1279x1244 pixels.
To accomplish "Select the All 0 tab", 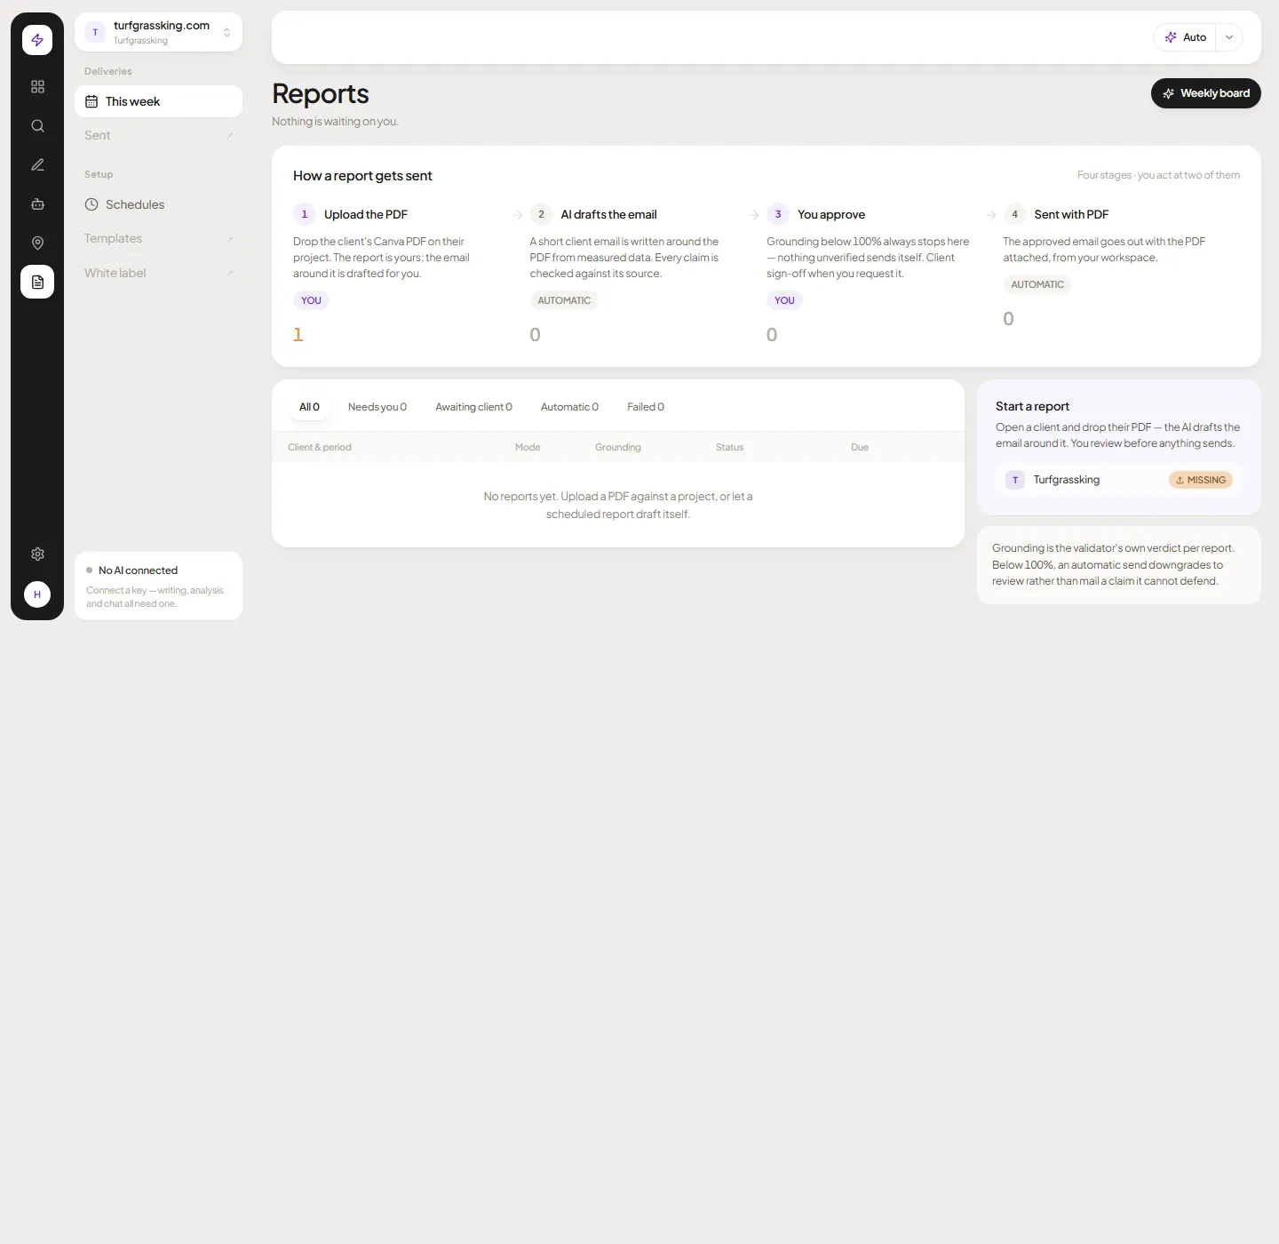I will (309, 407).
